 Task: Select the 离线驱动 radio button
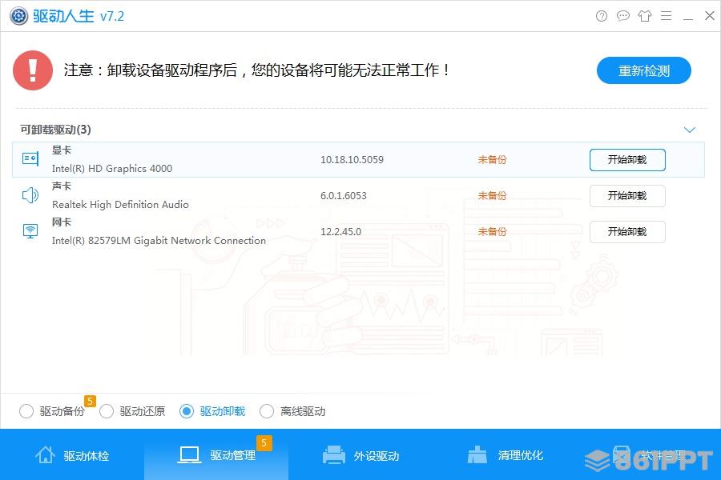click(267, 411)
